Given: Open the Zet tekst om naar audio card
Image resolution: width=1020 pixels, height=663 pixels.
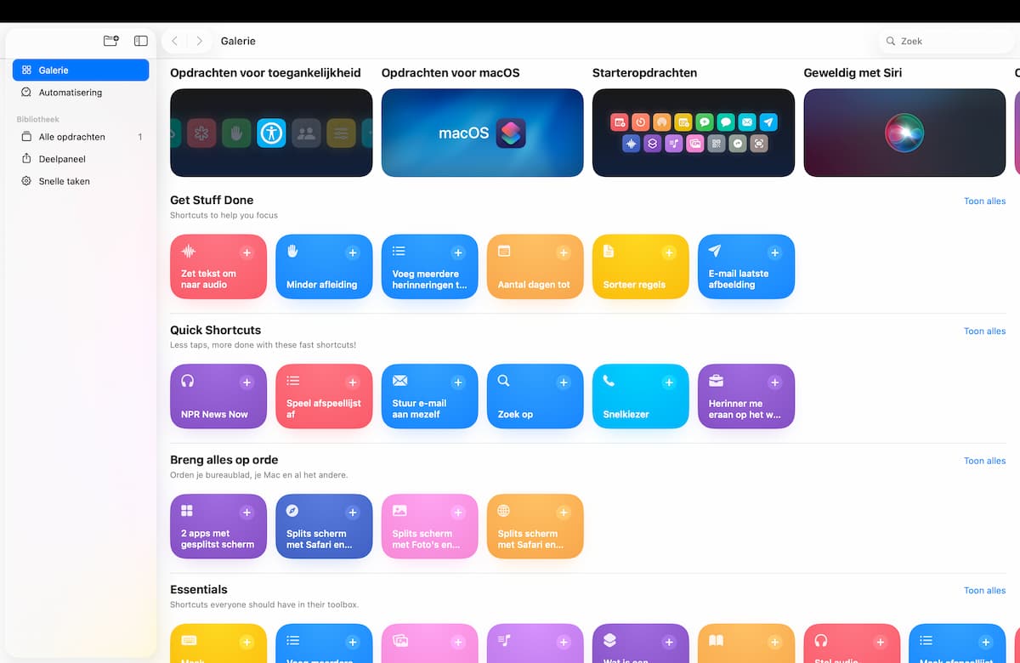Looking at the screenshot, I should [218, 267].
